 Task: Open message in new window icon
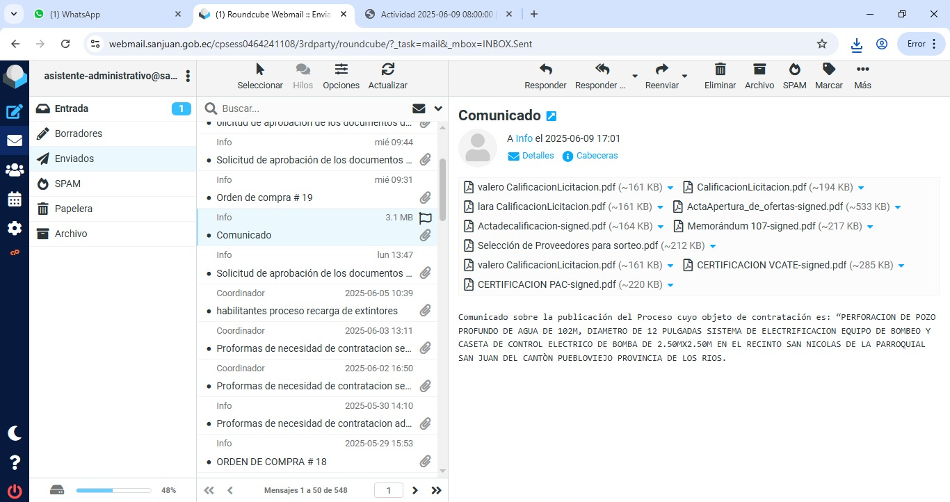coord(552,116)
